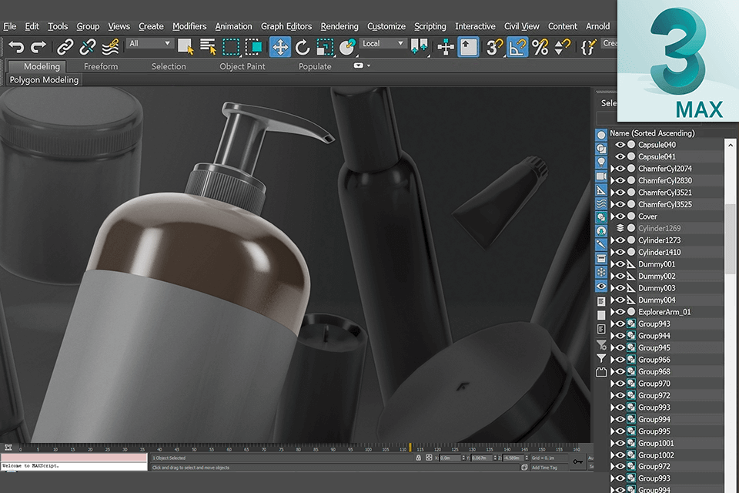
Task: Click the Display Cameras filter in Scene Explorer
Action: point(601,176)
